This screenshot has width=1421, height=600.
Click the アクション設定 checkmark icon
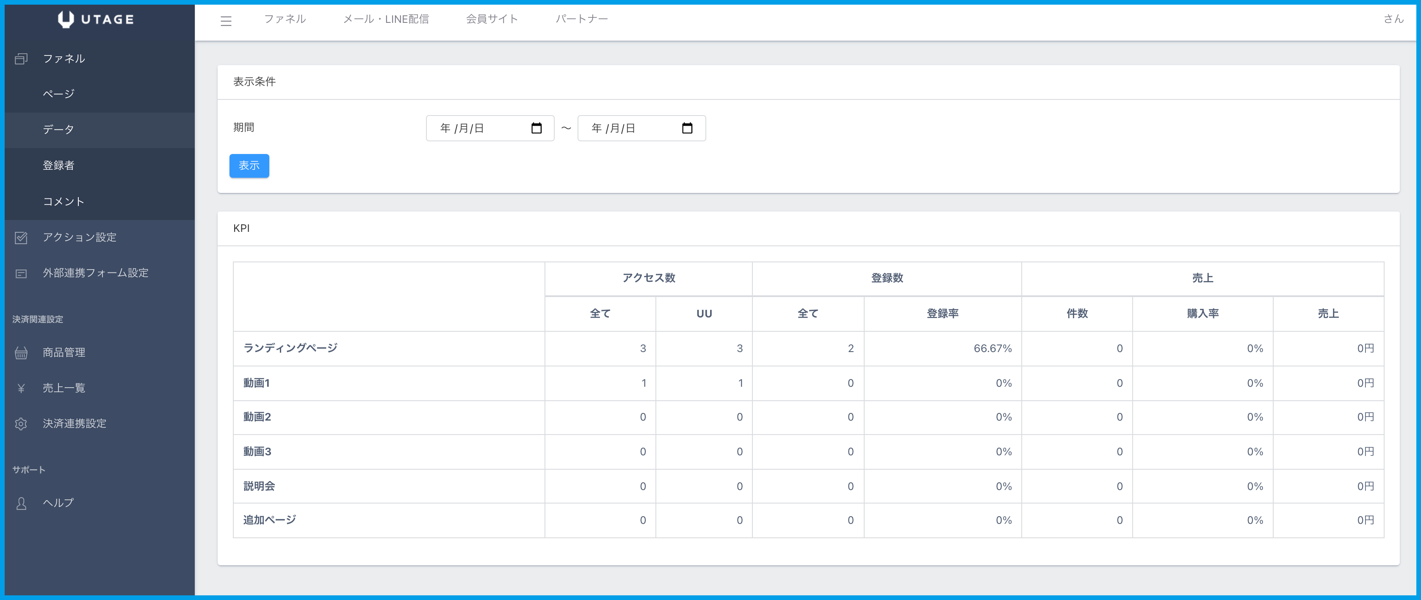coord(21,238)
